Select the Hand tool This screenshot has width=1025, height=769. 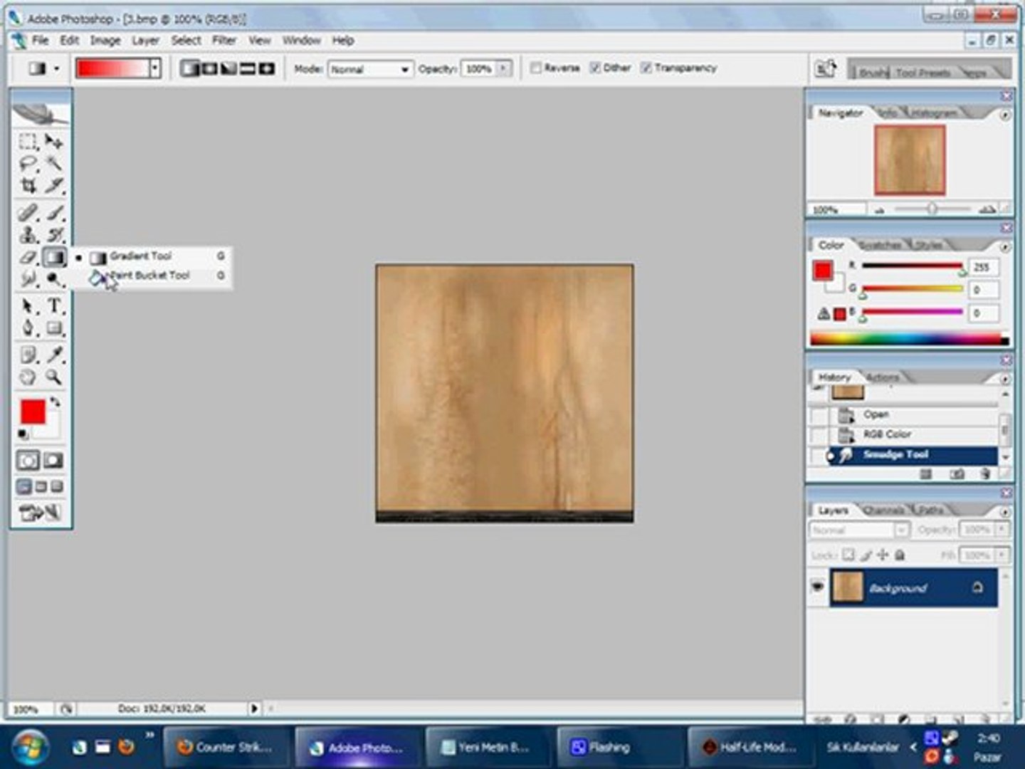pos(28,377)
